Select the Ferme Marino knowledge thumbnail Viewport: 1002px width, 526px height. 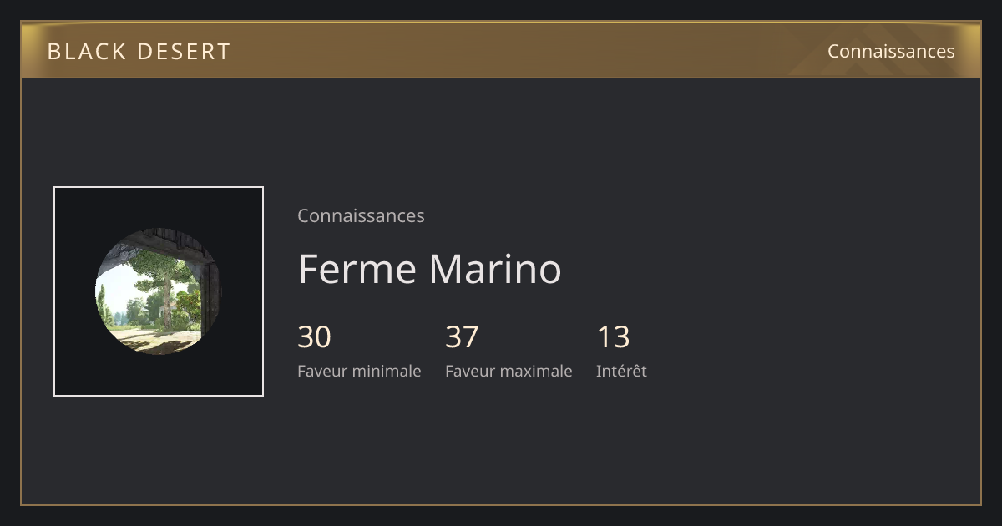[x=159, y=291]
